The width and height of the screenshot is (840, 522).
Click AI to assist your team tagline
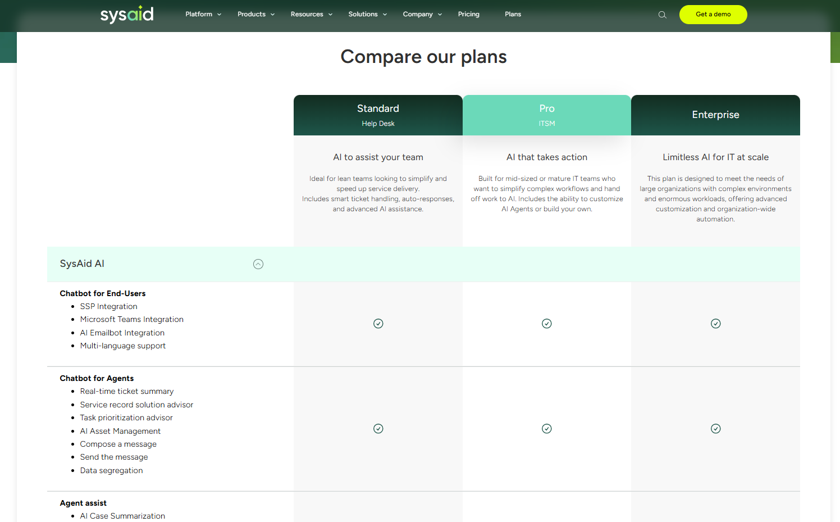click(x=378, y=157)
